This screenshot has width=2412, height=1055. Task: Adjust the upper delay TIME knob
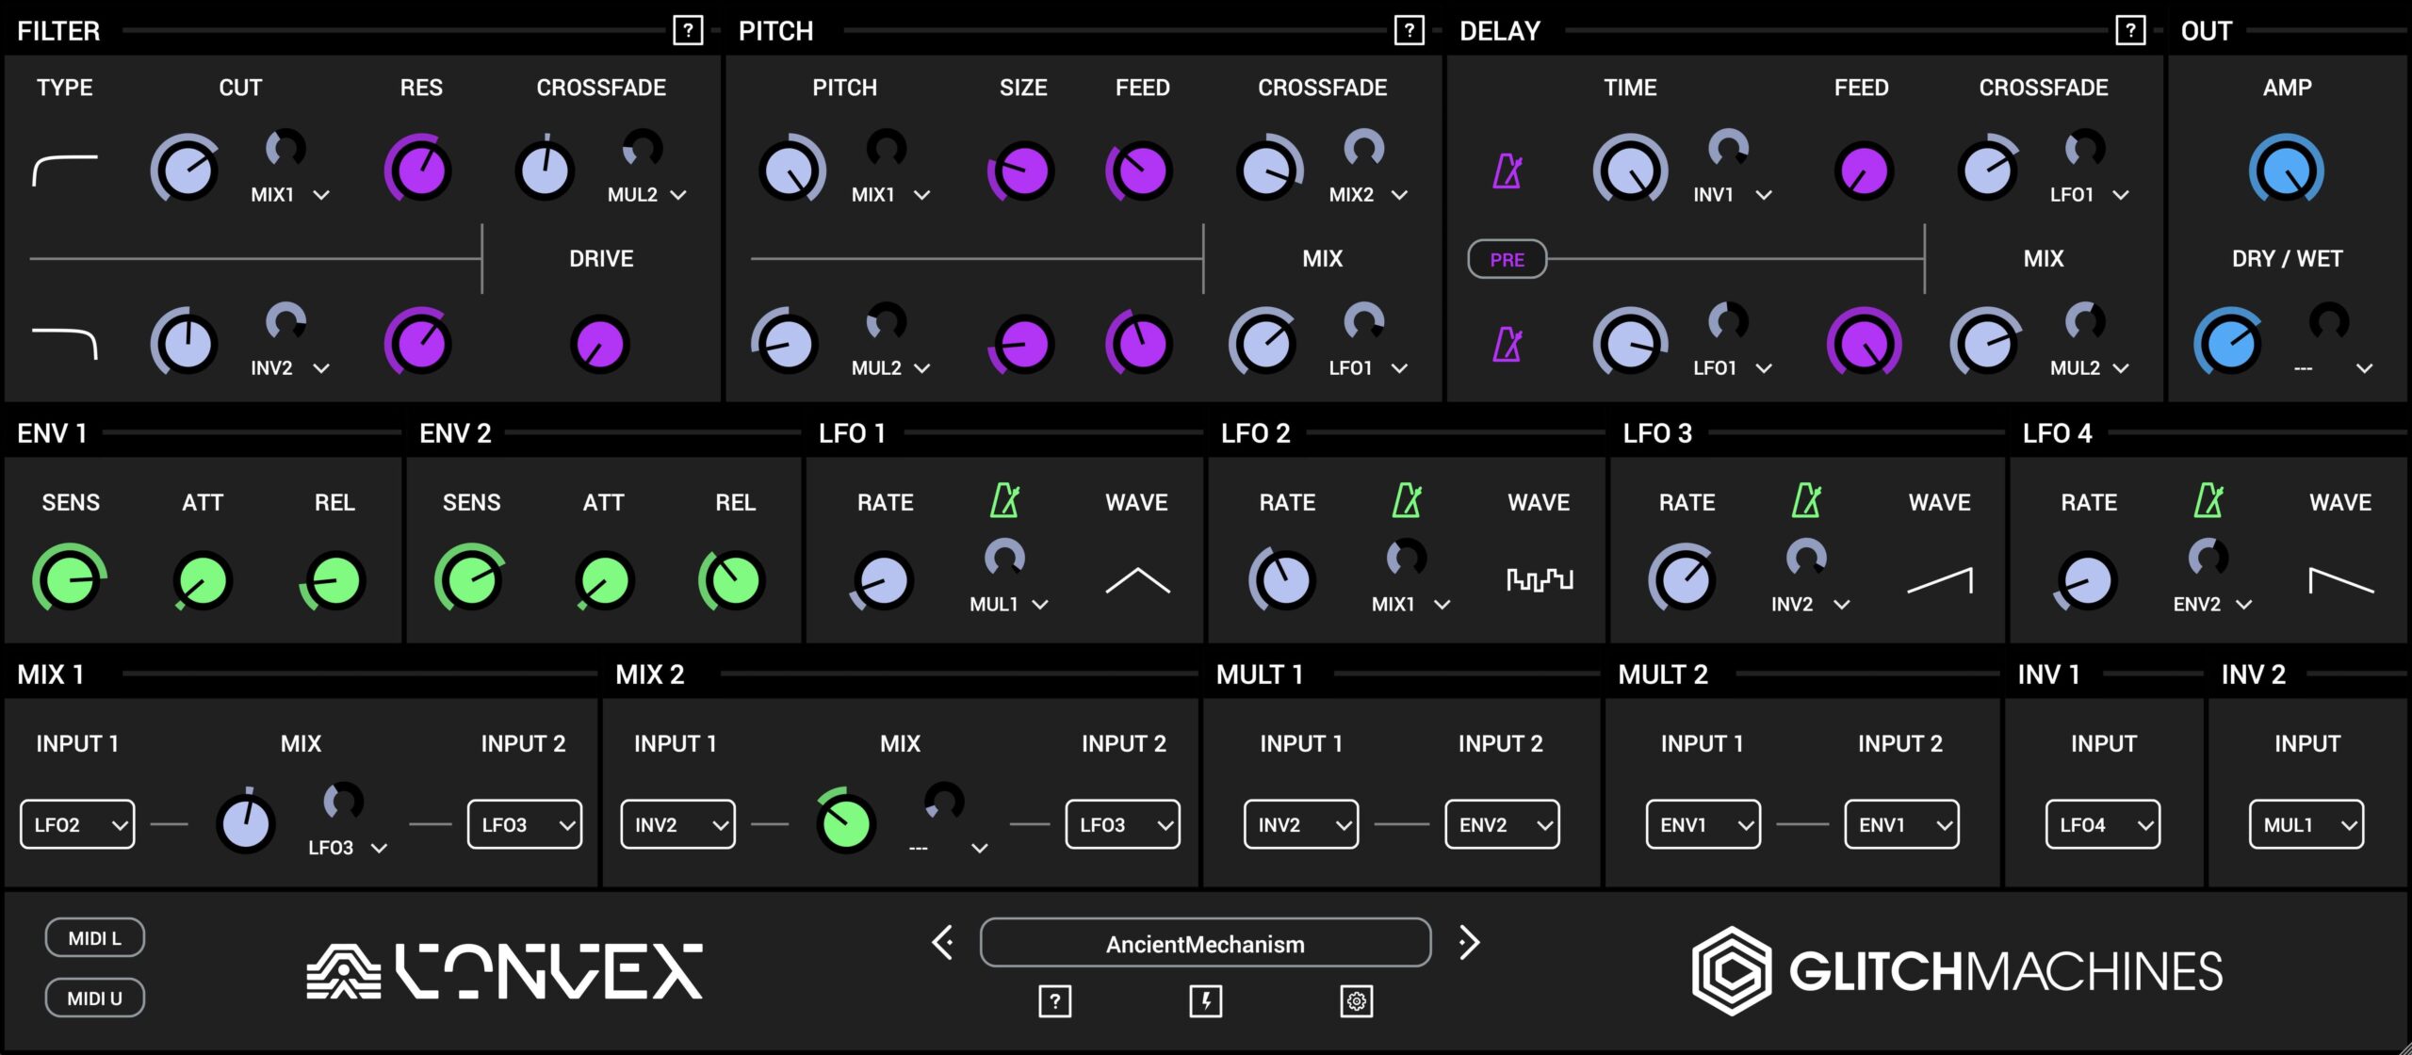coord(1630,170)
